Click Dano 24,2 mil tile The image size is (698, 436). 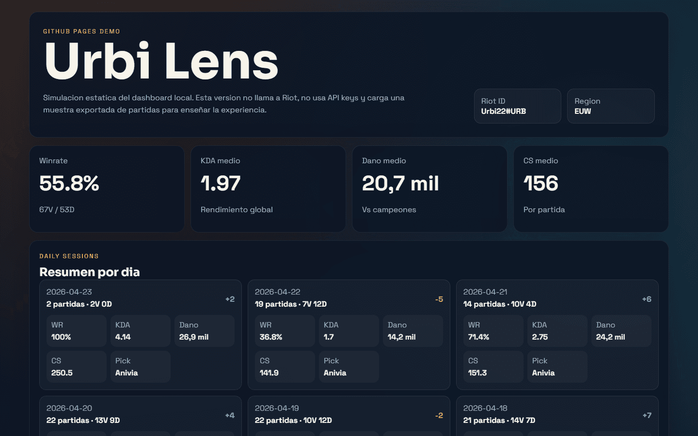coord(621,331)
